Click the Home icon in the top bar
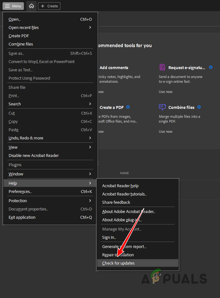This screenshot has width=220, height=298. click(32, 6)
